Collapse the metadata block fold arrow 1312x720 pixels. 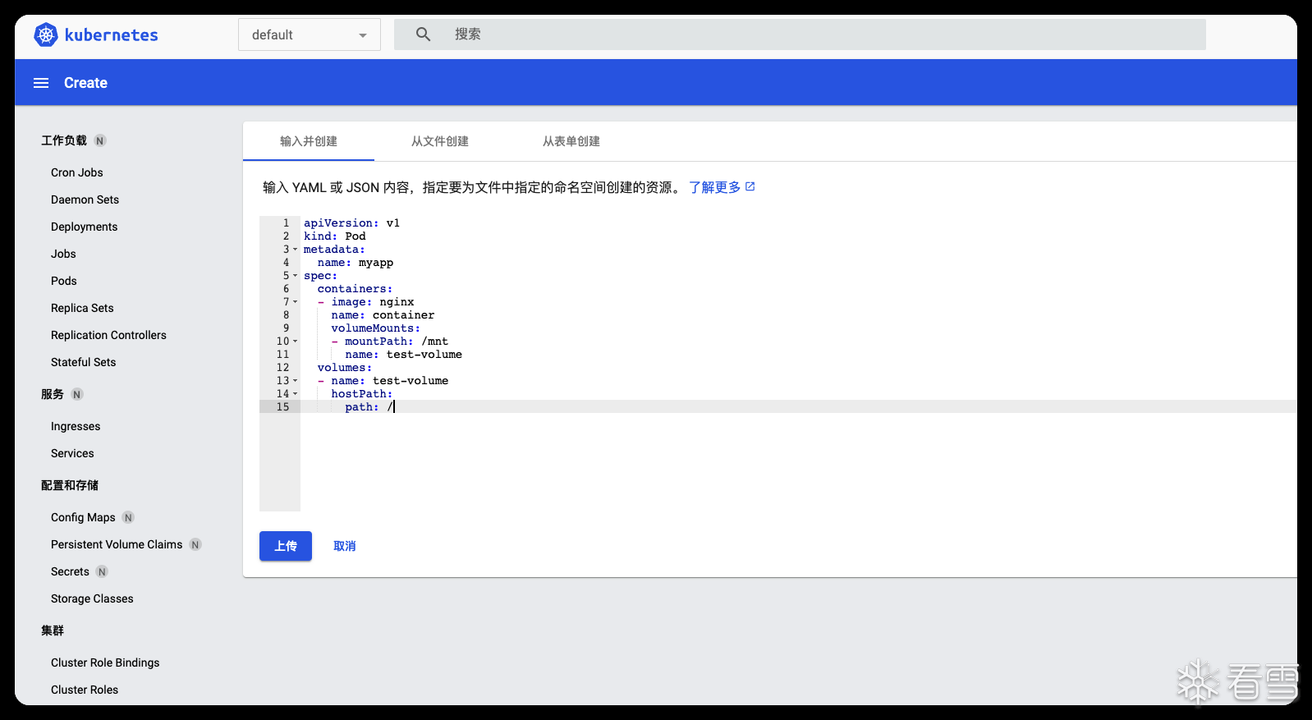click(296, 250)
